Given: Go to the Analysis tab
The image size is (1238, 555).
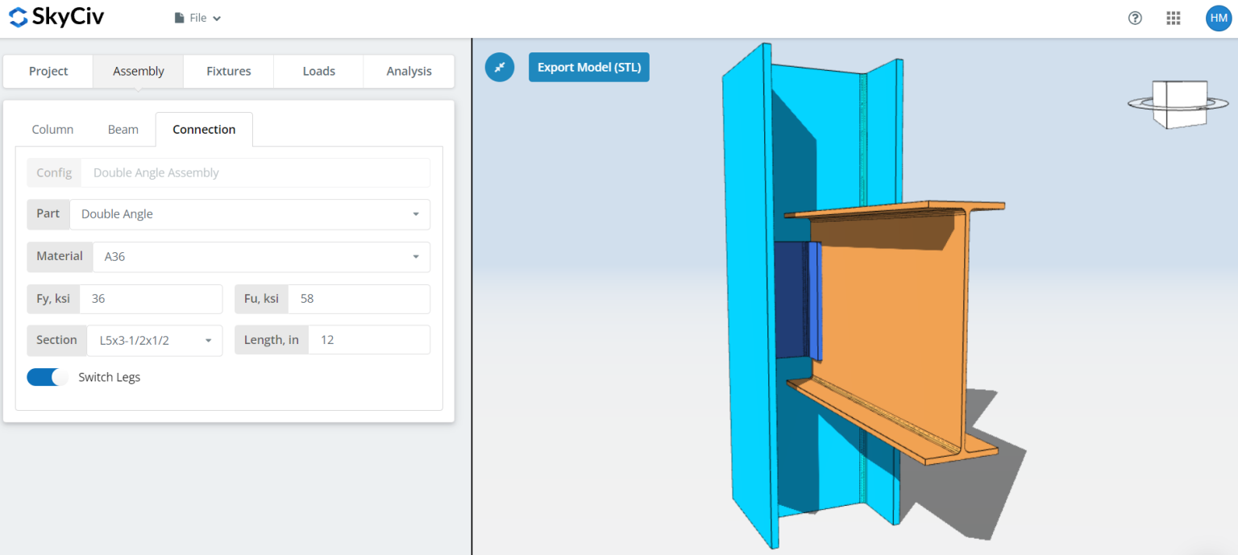Looking at the screenshot, I should (x=409, y=71).
